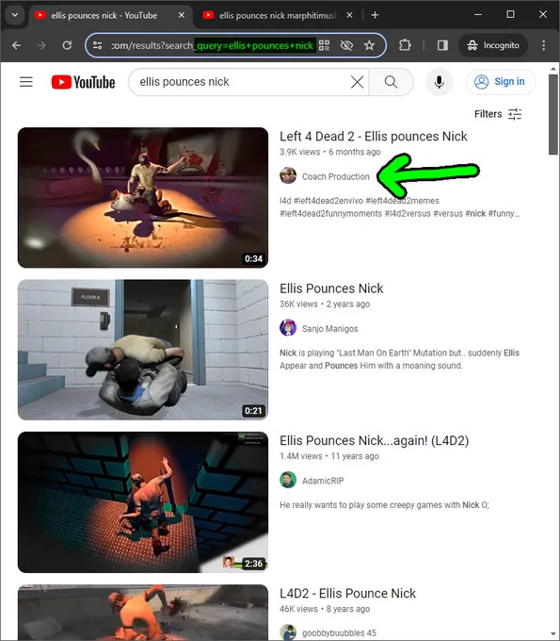This screenshot has width=560, height=641.
Task: Close the 'ellis pounces nick - YouTube' tab
Action: click(182, 15)
